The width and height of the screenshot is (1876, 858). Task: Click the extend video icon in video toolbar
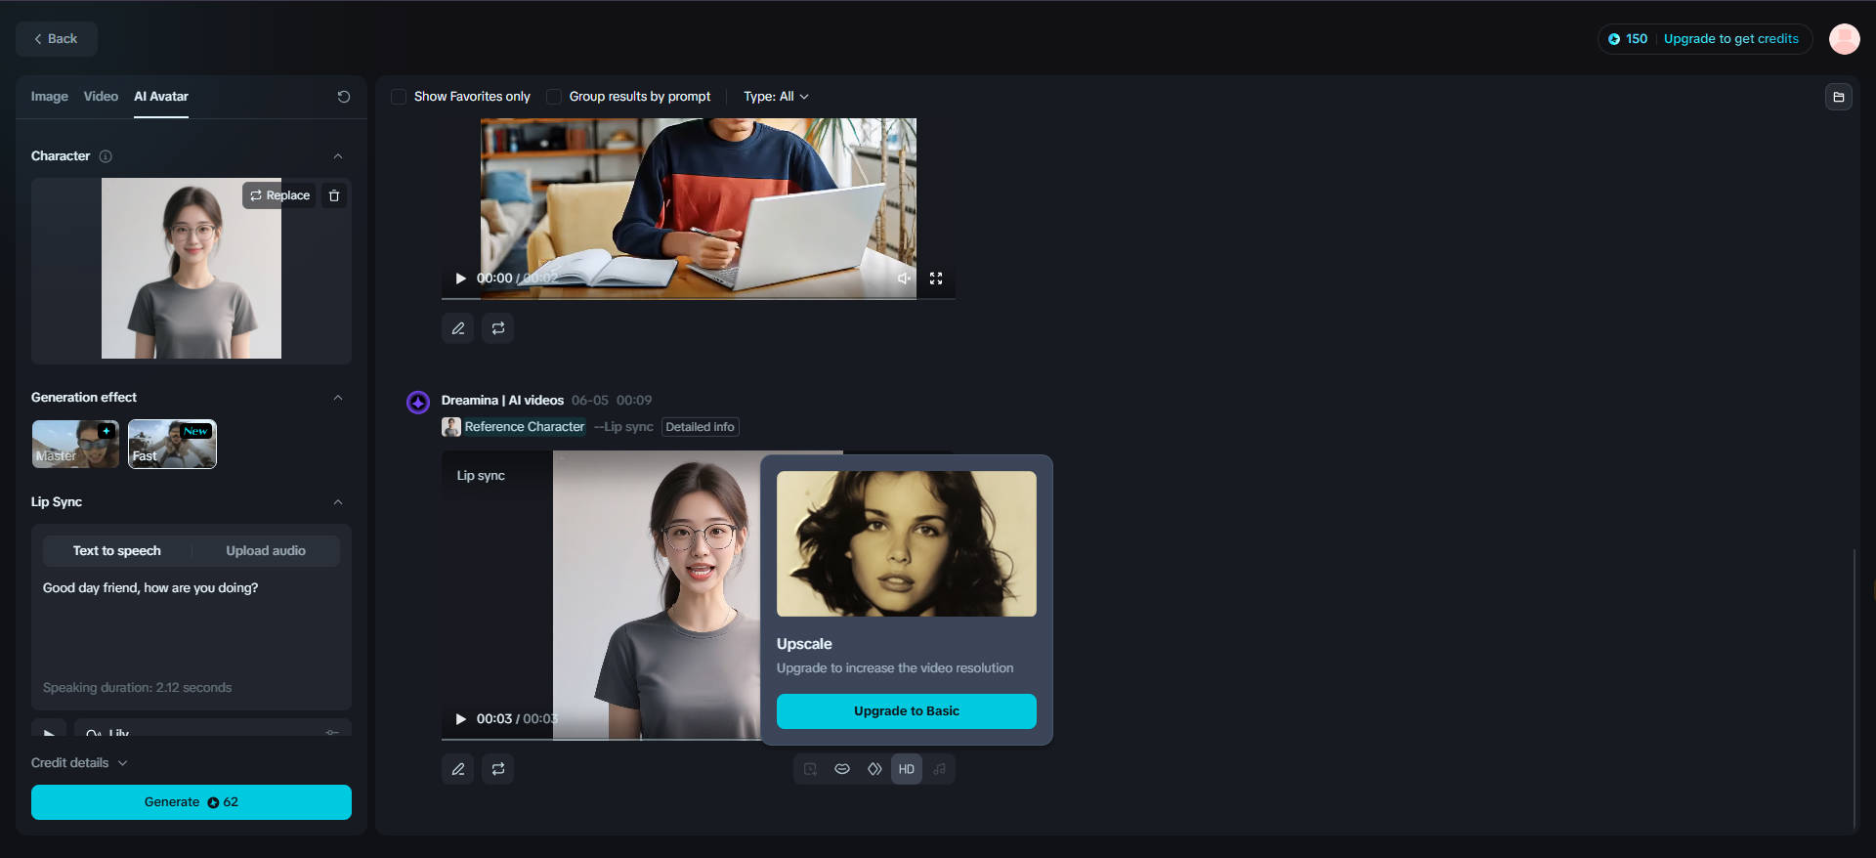click(810, 769)
